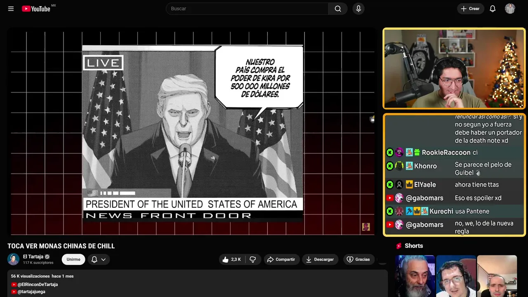This screenshot has width=528, height=297.
Task: Open @ElRinconDeTartaja channel link
Action: (x=38, y=285)
